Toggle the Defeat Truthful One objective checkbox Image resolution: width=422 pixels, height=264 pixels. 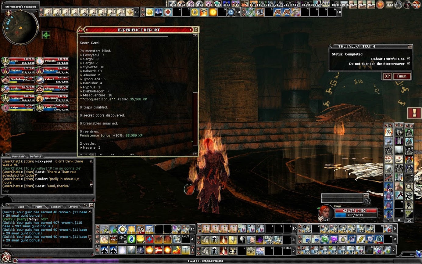click(408, 59)
